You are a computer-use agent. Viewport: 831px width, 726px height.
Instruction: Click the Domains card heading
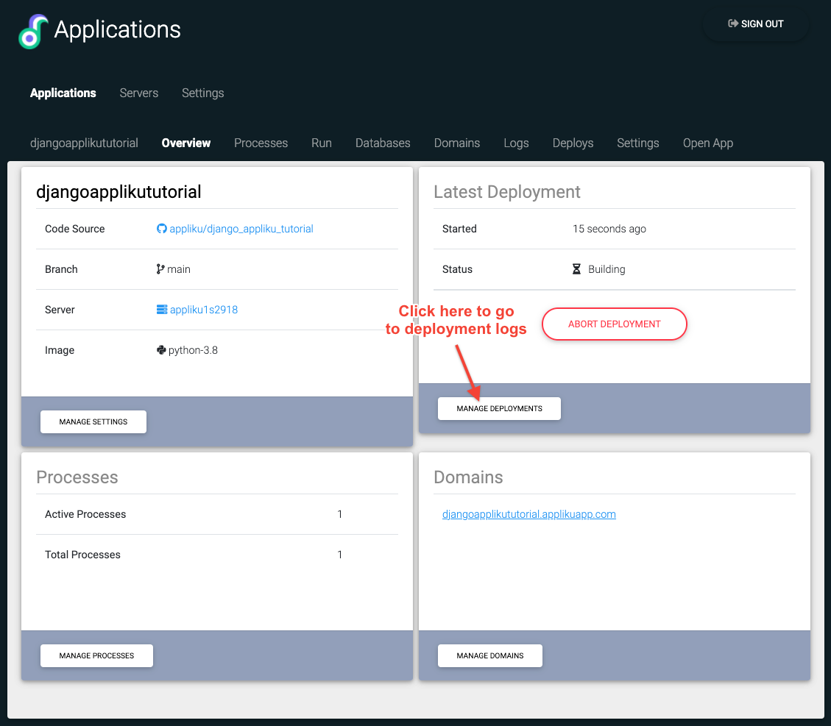pyautogui.click(x=469, y=477)
